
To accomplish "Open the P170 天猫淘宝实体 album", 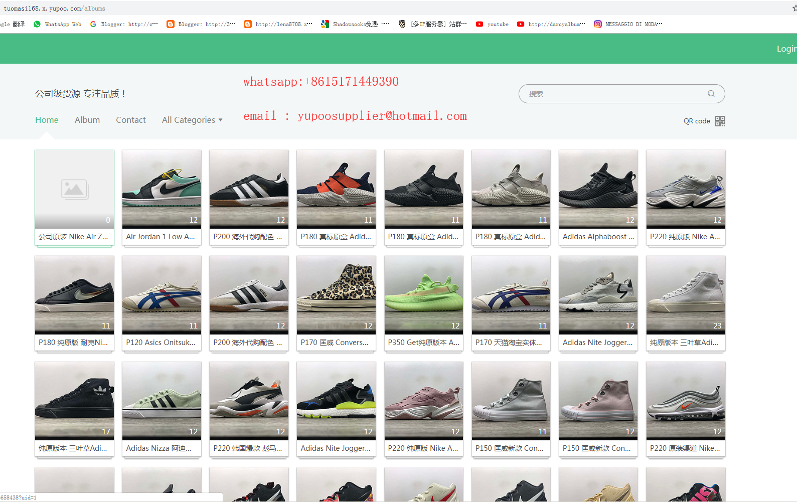I will [x=511, y=303].
